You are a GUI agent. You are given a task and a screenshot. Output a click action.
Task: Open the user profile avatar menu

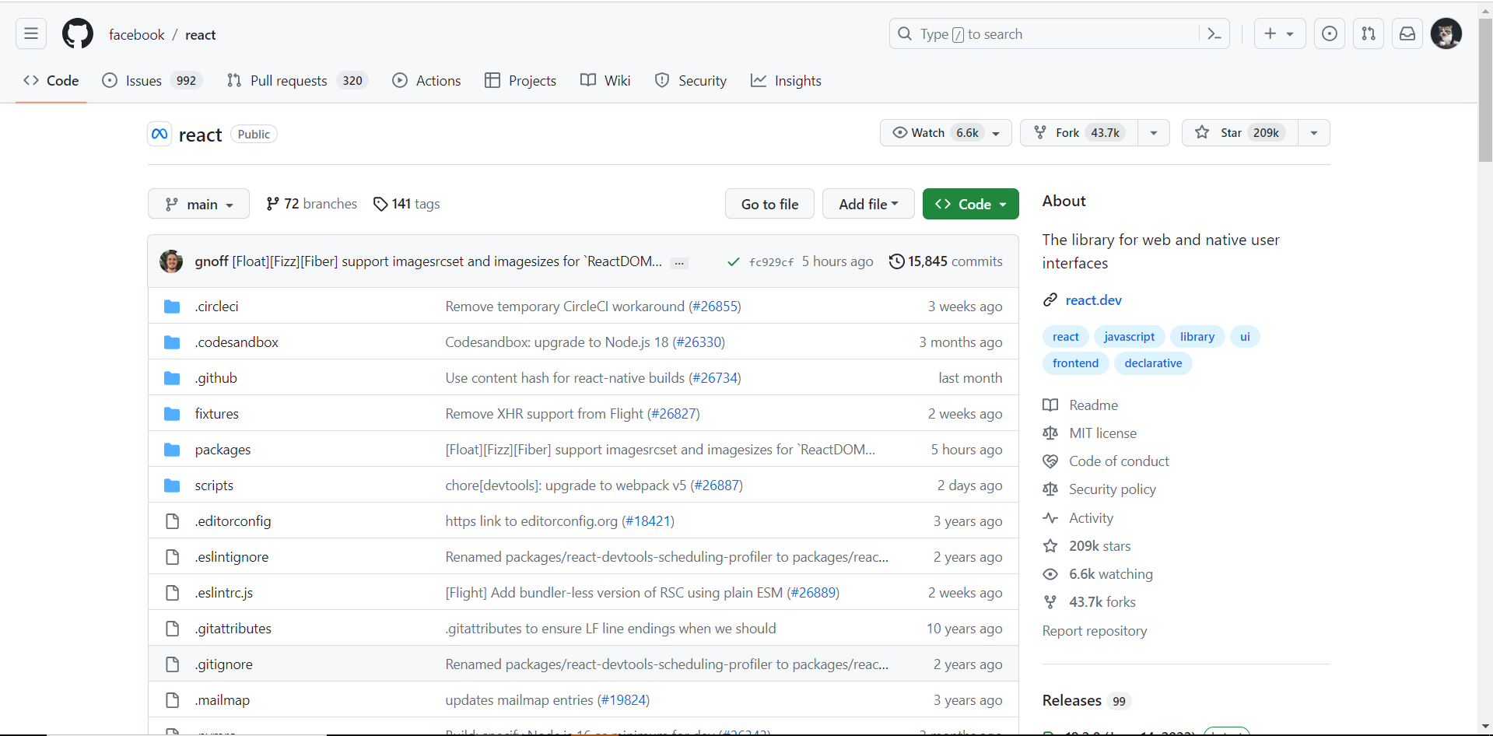click(1446, 33)
